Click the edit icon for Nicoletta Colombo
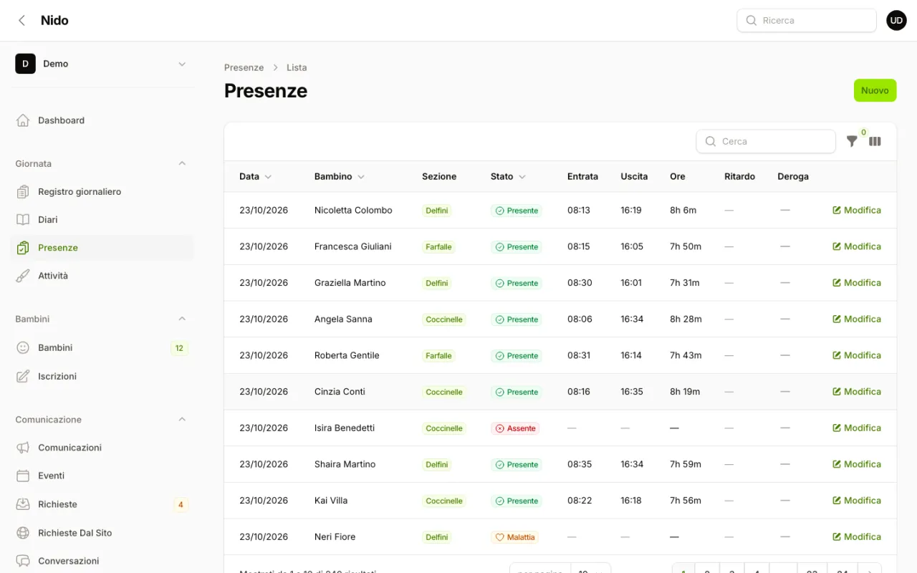 (837, 211)
